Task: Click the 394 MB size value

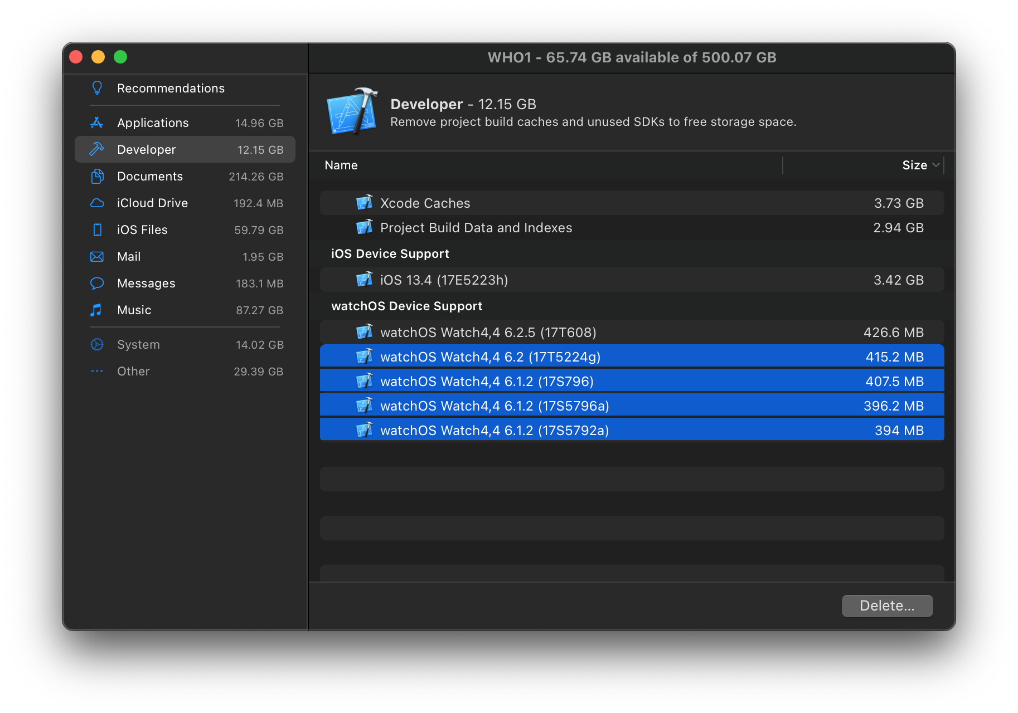Action: point(899,431)
